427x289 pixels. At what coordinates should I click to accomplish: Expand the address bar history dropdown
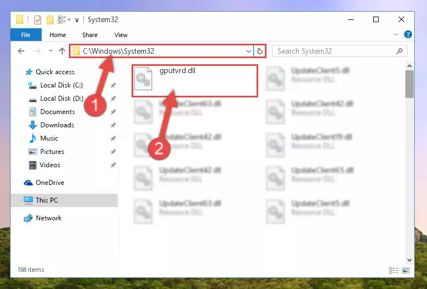(249, 51)
